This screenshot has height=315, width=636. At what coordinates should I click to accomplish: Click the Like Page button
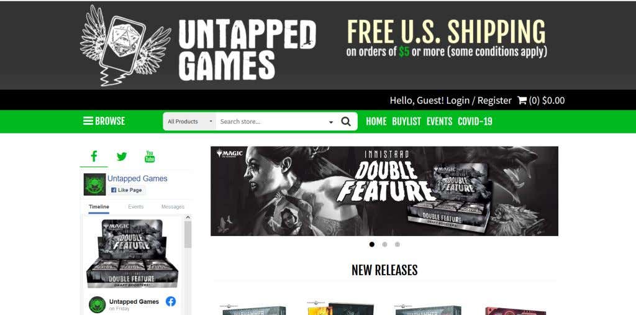(126, 190)
